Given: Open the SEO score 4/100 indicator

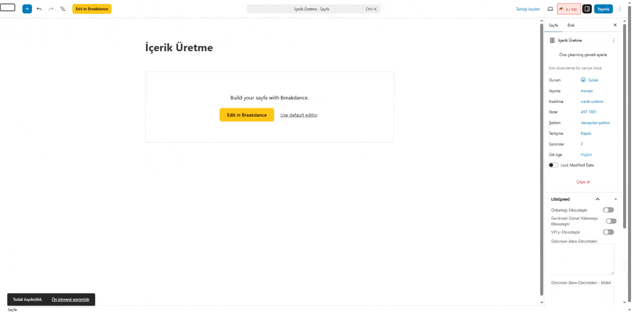Looking at the screenshot, I should point(569,9).
